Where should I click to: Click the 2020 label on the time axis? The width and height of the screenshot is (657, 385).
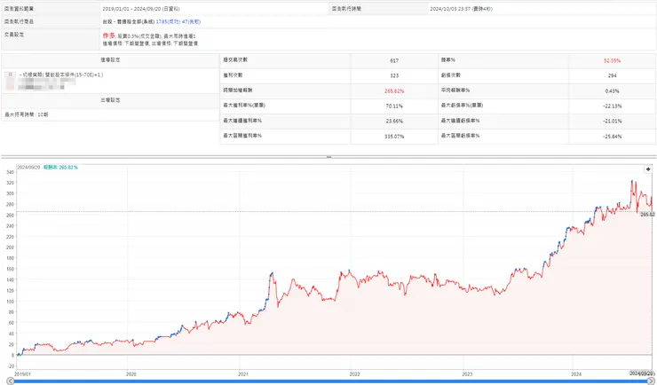click(131, 374)
